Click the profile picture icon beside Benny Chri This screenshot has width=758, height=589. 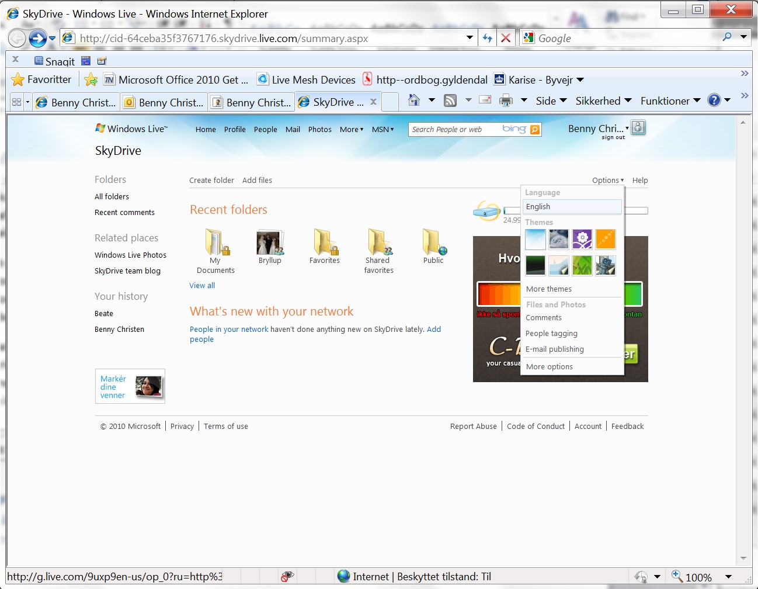click(x=638, y=127)
